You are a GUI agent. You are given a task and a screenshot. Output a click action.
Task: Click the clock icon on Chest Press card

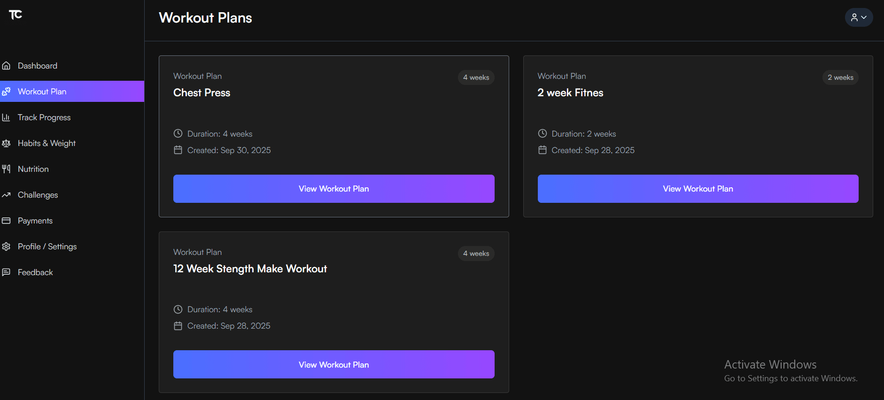178,133
